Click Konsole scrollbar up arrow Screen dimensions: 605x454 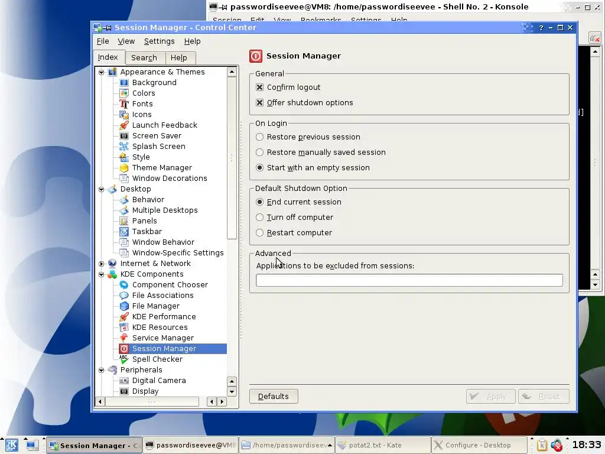click(x=595, y=51)
